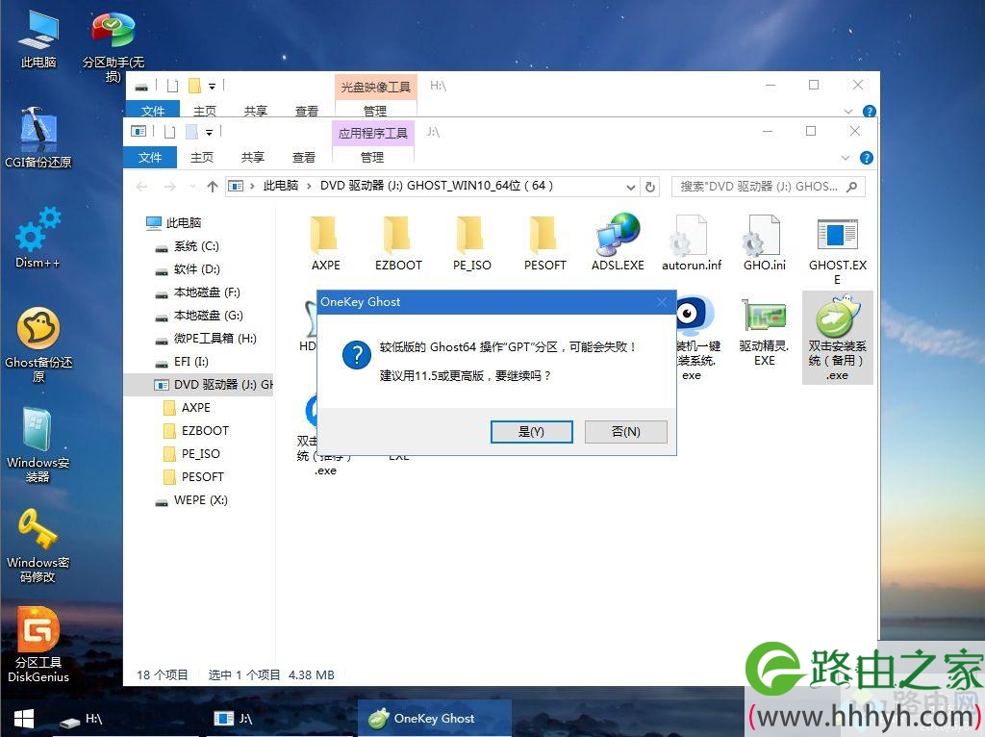Open 管理 tab under 应用程序工具
The height and width of the screenshot is (737, 985).
372,157
